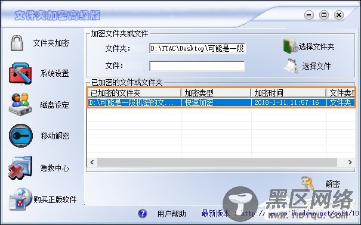Click the gold keys 解密 icon
Image resolution: width=361 pixels, height=225 pixels.
click(307, 183)
